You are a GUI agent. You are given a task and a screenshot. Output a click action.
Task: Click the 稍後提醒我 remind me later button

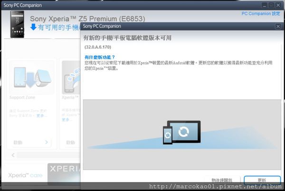[x=222, y=180]
